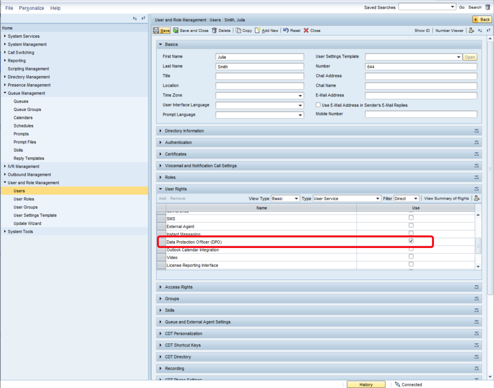This screenshot has height=388, width=494.
Task: Click the Copy icon in the toolbar
Action: pyautogui.click(x=238, y=31)
